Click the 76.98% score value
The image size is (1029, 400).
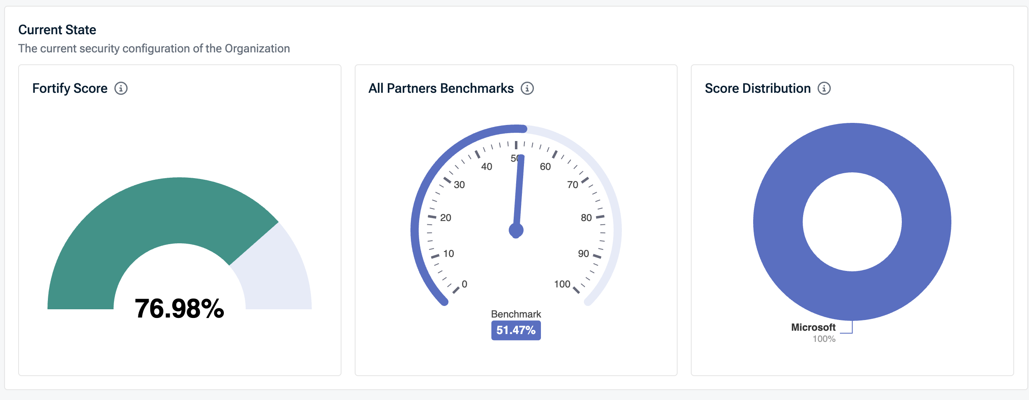(179, 308)
